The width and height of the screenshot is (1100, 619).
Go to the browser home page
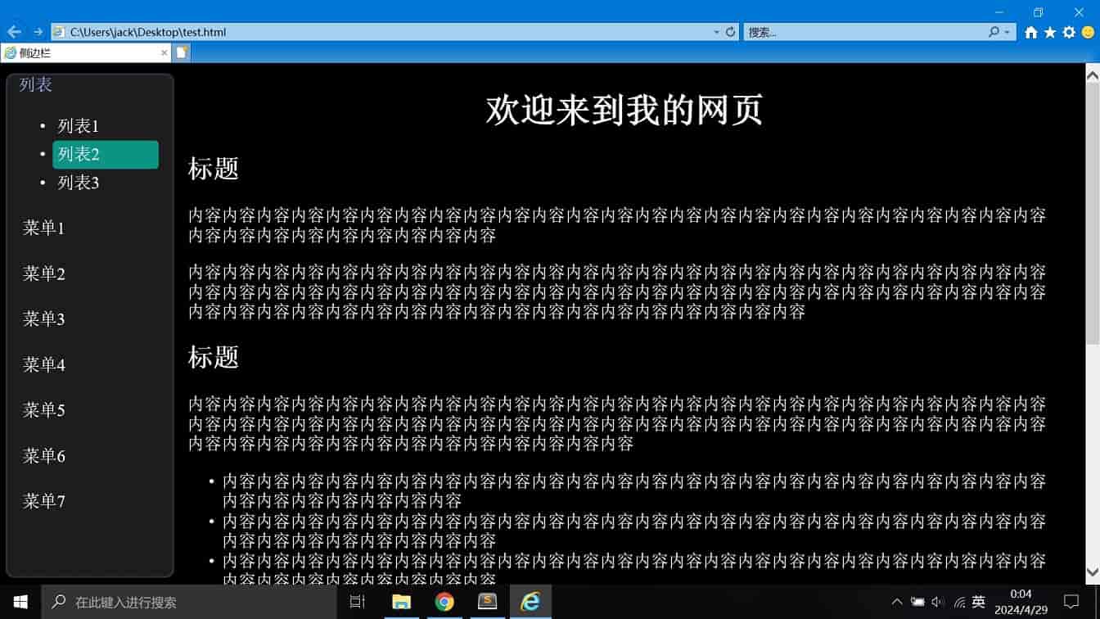click(x=1031, y=33)
